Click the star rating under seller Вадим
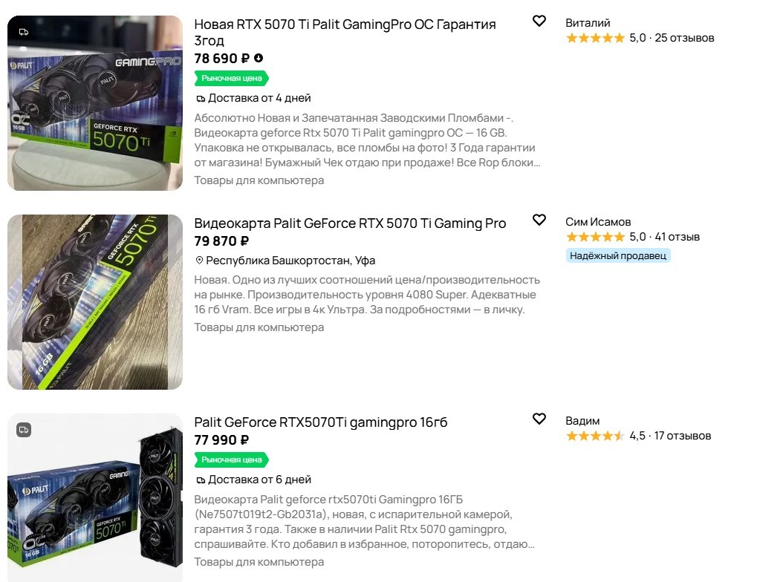 (595, 436)
